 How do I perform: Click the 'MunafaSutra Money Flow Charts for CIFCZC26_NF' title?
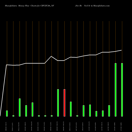click(30, 6)
